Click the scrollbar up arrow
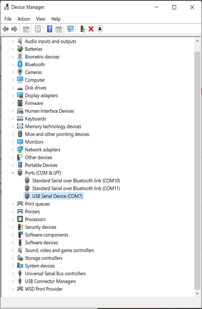The height and width of the screenshot is (309, 202). tap(197, 41)
